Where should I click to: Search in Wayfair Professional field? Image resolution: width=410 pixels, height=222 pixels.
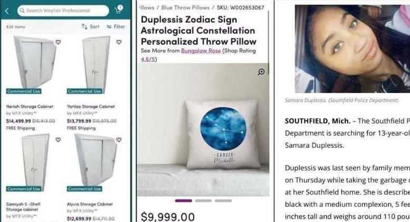coord(63,11)
